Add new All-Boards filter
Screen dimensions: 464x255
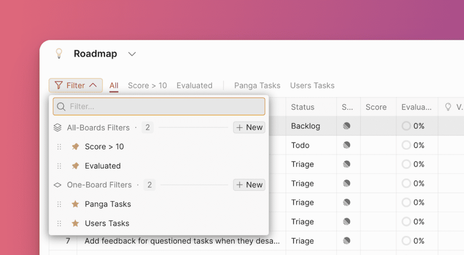tap(249, 127)
